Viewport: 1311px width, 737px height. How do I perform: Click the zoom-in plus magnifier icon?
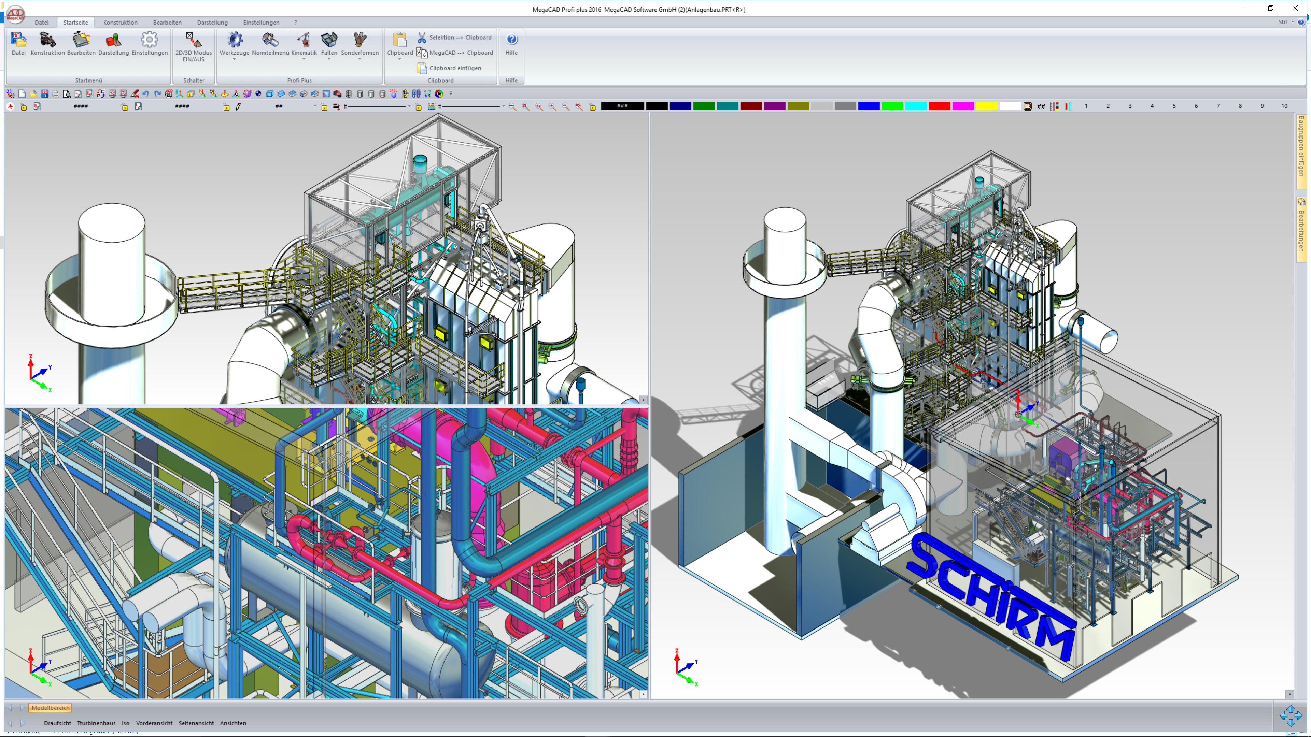552,106
